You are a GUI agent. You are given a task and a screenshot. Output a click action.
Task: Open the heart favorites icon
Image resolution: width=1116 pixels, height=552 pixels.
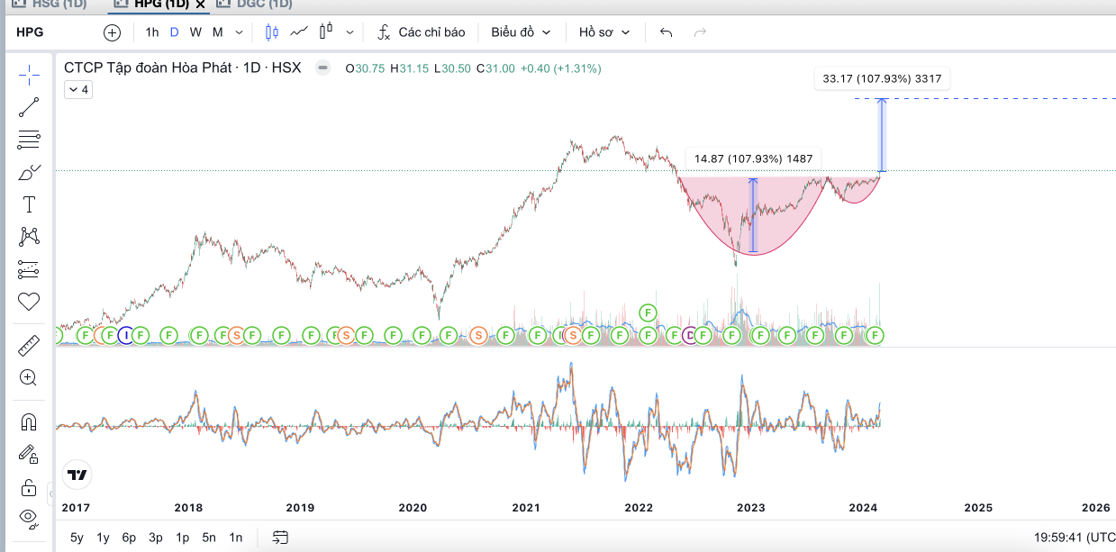point(29,302)
